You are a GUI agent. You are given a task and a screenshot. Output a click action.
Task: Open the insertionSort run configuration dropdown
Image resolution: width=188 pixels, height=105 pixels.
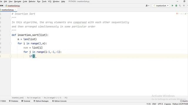click(x=161, y=6)
